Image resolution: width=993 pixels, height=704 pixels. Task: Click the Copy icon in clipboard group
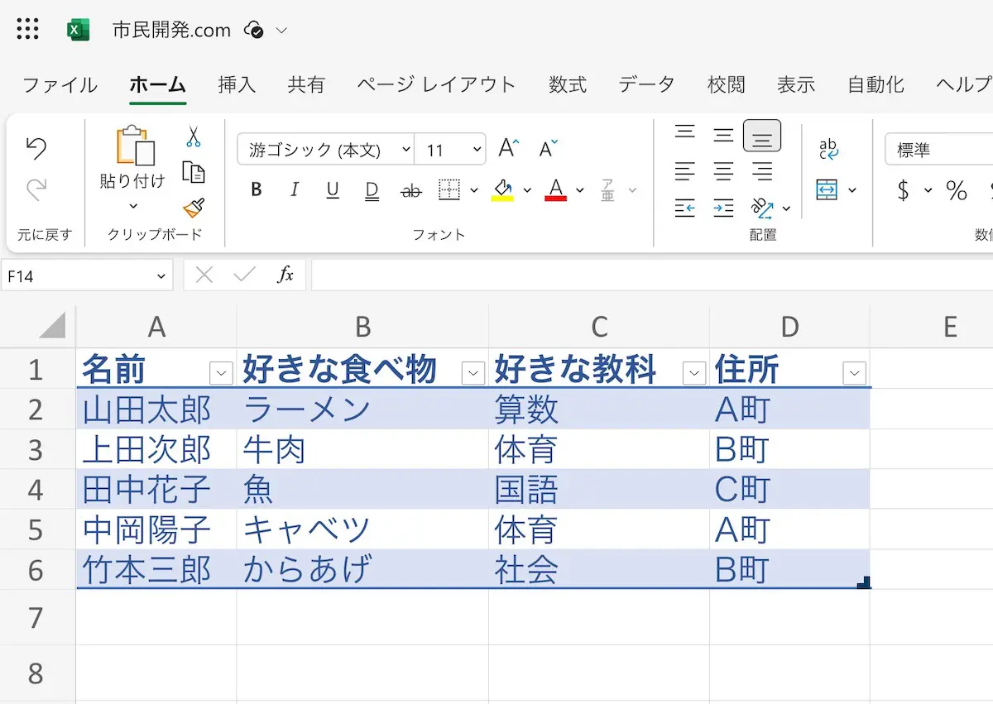coord(193,172)
